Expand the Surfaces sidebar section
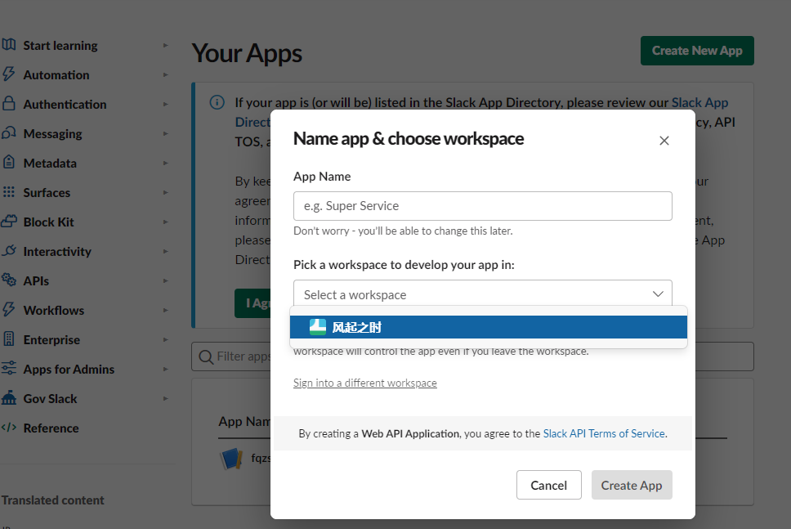 point(166,192)
